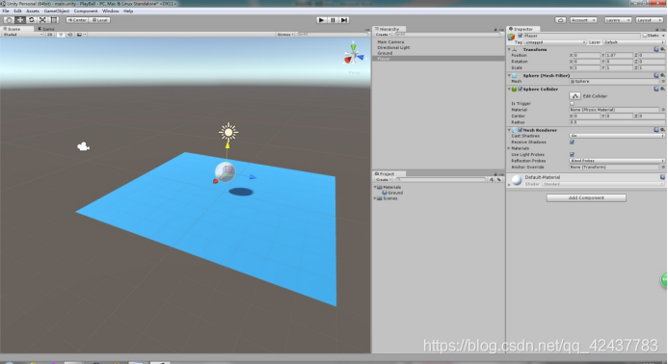Select the camera gizmo in the scene view

(x=83, y=146)
